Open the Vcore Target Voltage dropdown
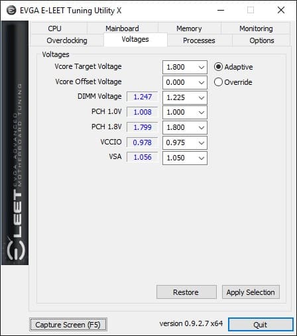297x336 pixels. coord(185,67)
